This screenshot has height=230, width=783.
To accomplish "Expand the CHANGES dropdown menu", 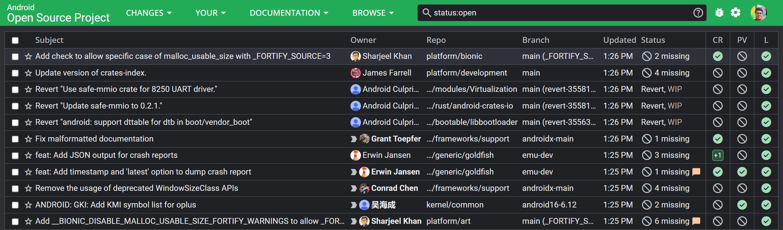I will [x=149, y=13].
